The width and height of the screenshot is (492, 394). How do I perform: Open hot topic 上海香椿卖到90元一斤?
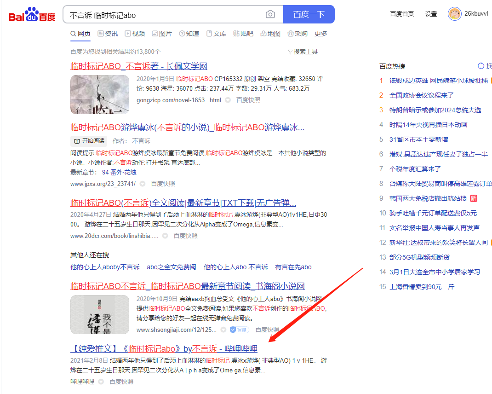(x=422, y=287)
